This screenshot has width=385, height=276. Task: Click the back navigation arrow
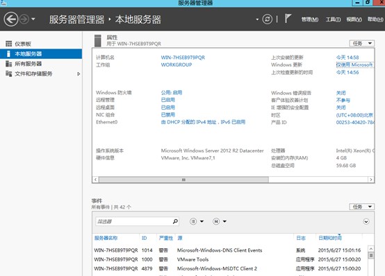(11, 19)
